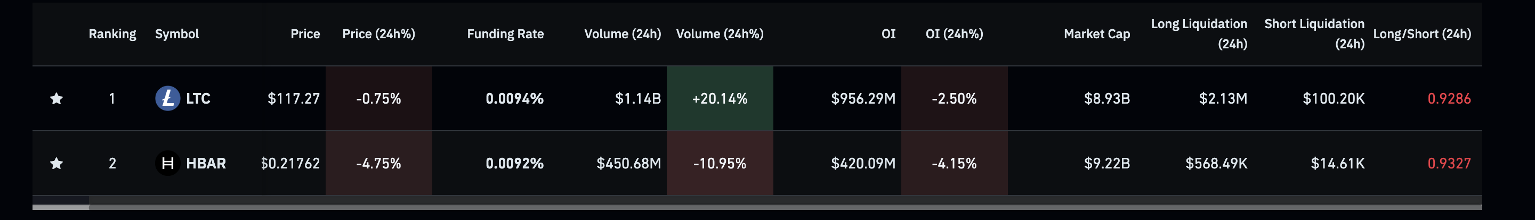Screen dimensions: 1535x220
Task: Sort by Price (24h%) header
Action: 378,34
